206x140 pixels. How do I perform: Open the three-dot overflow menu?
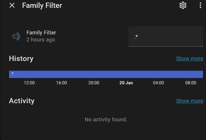click(200, 5)
